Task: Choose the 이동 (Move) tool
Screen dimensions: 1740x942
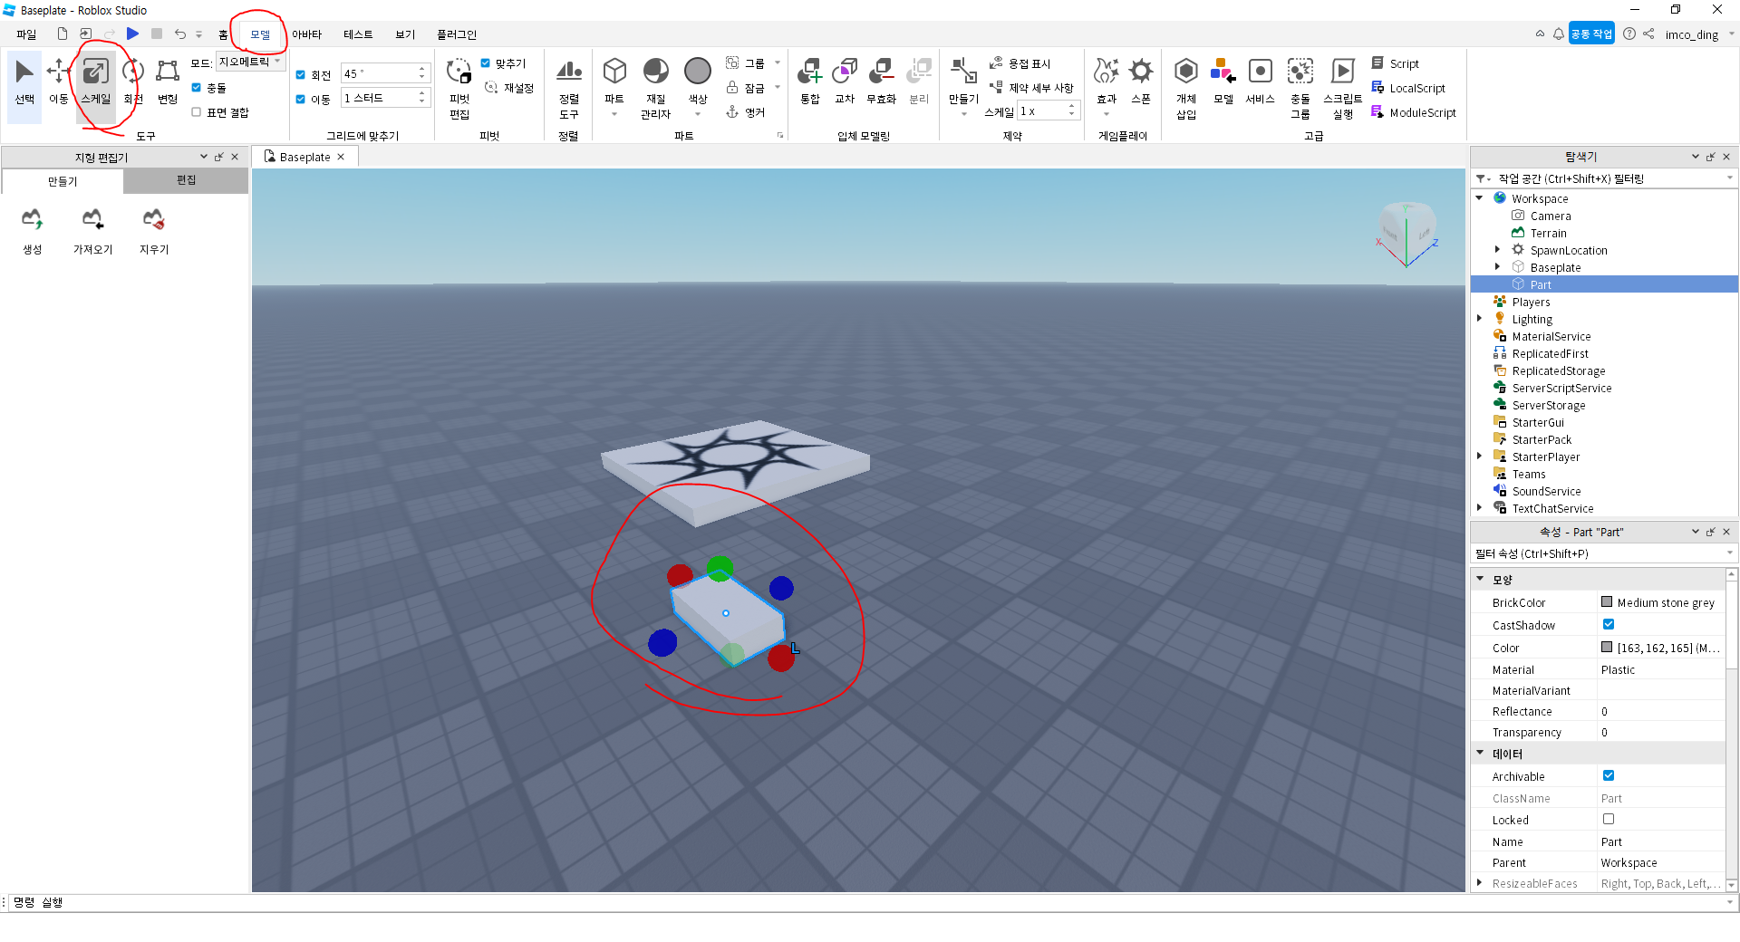Action: pyautogui.click(x=59, y=82)
